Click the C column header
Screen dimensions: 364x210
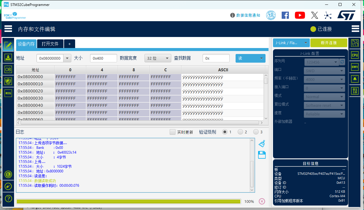[166, 70]
